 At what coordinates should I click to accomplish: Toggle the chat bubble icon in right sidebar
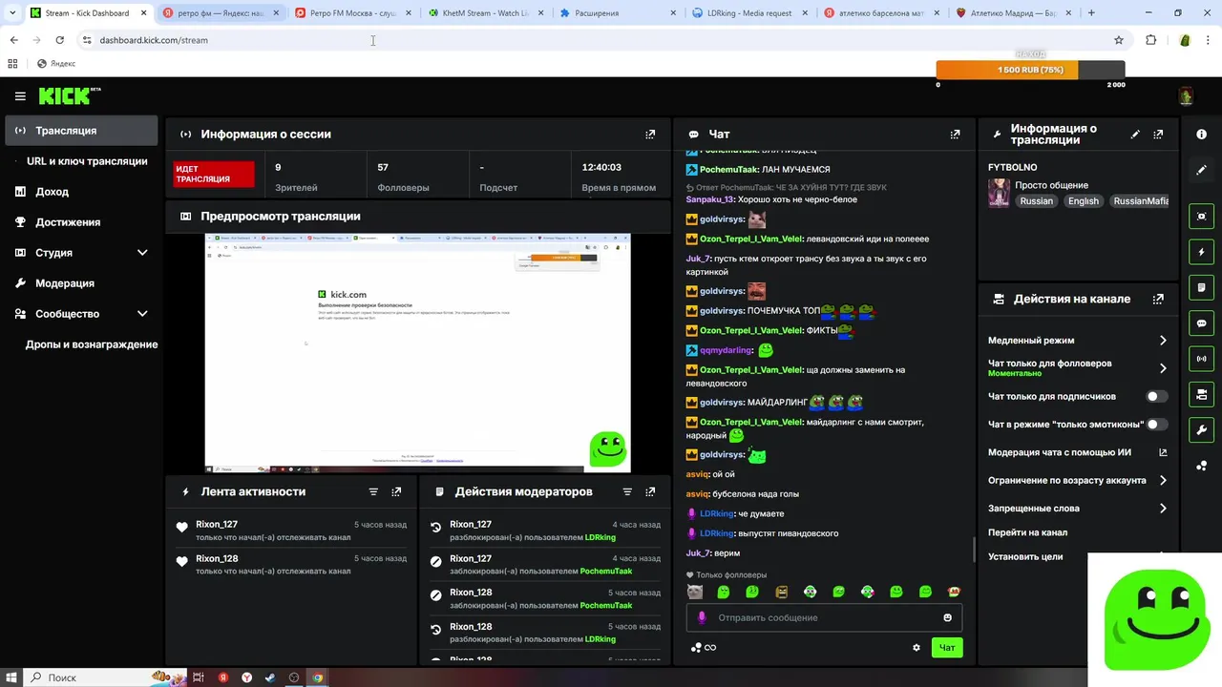click(1201, 323)
